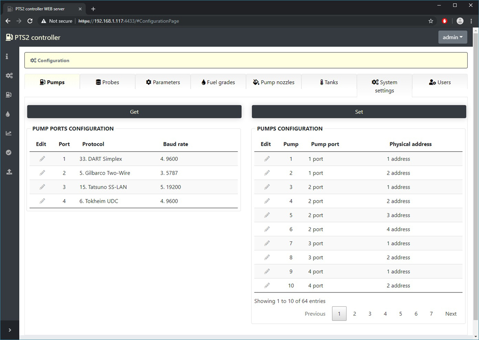Go to page 3 of pumps table
The image size is (479, 340).
click(x=370, y=314)
